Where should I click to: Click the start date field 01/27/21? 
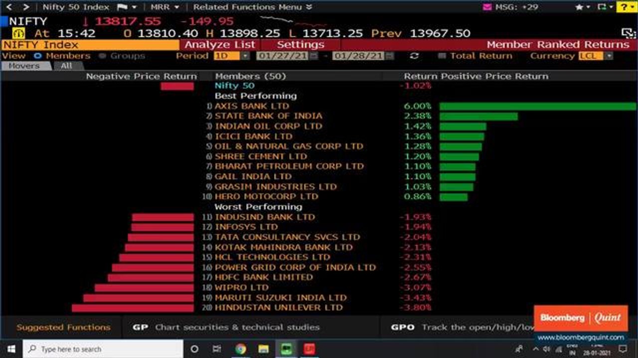click(283, 56)
